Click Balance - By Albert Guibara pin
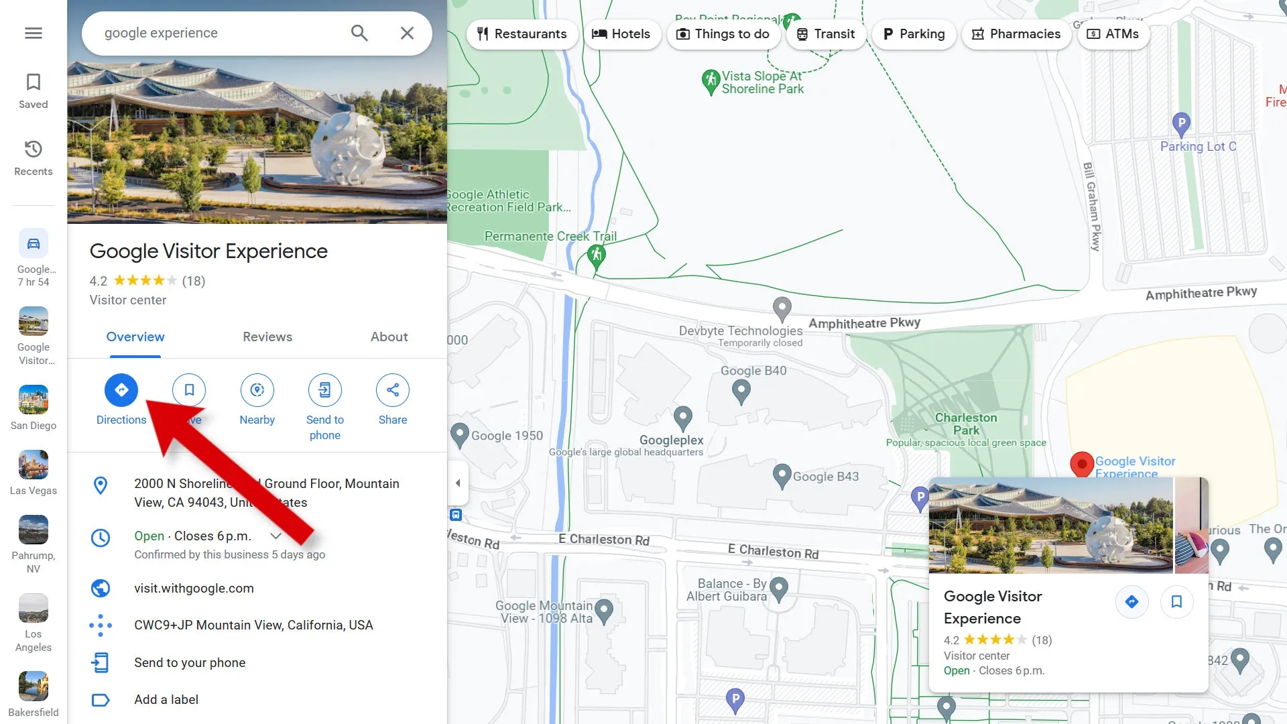Image resolution: width=1287 pixels, height=724 pixels. (778, 589)
